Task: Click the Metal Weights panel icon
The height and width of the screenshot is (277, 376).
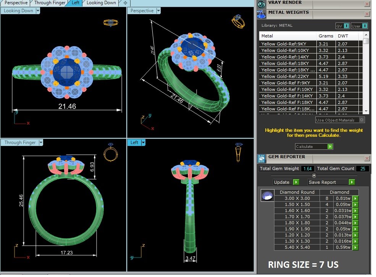Action: tap(261, 14)
